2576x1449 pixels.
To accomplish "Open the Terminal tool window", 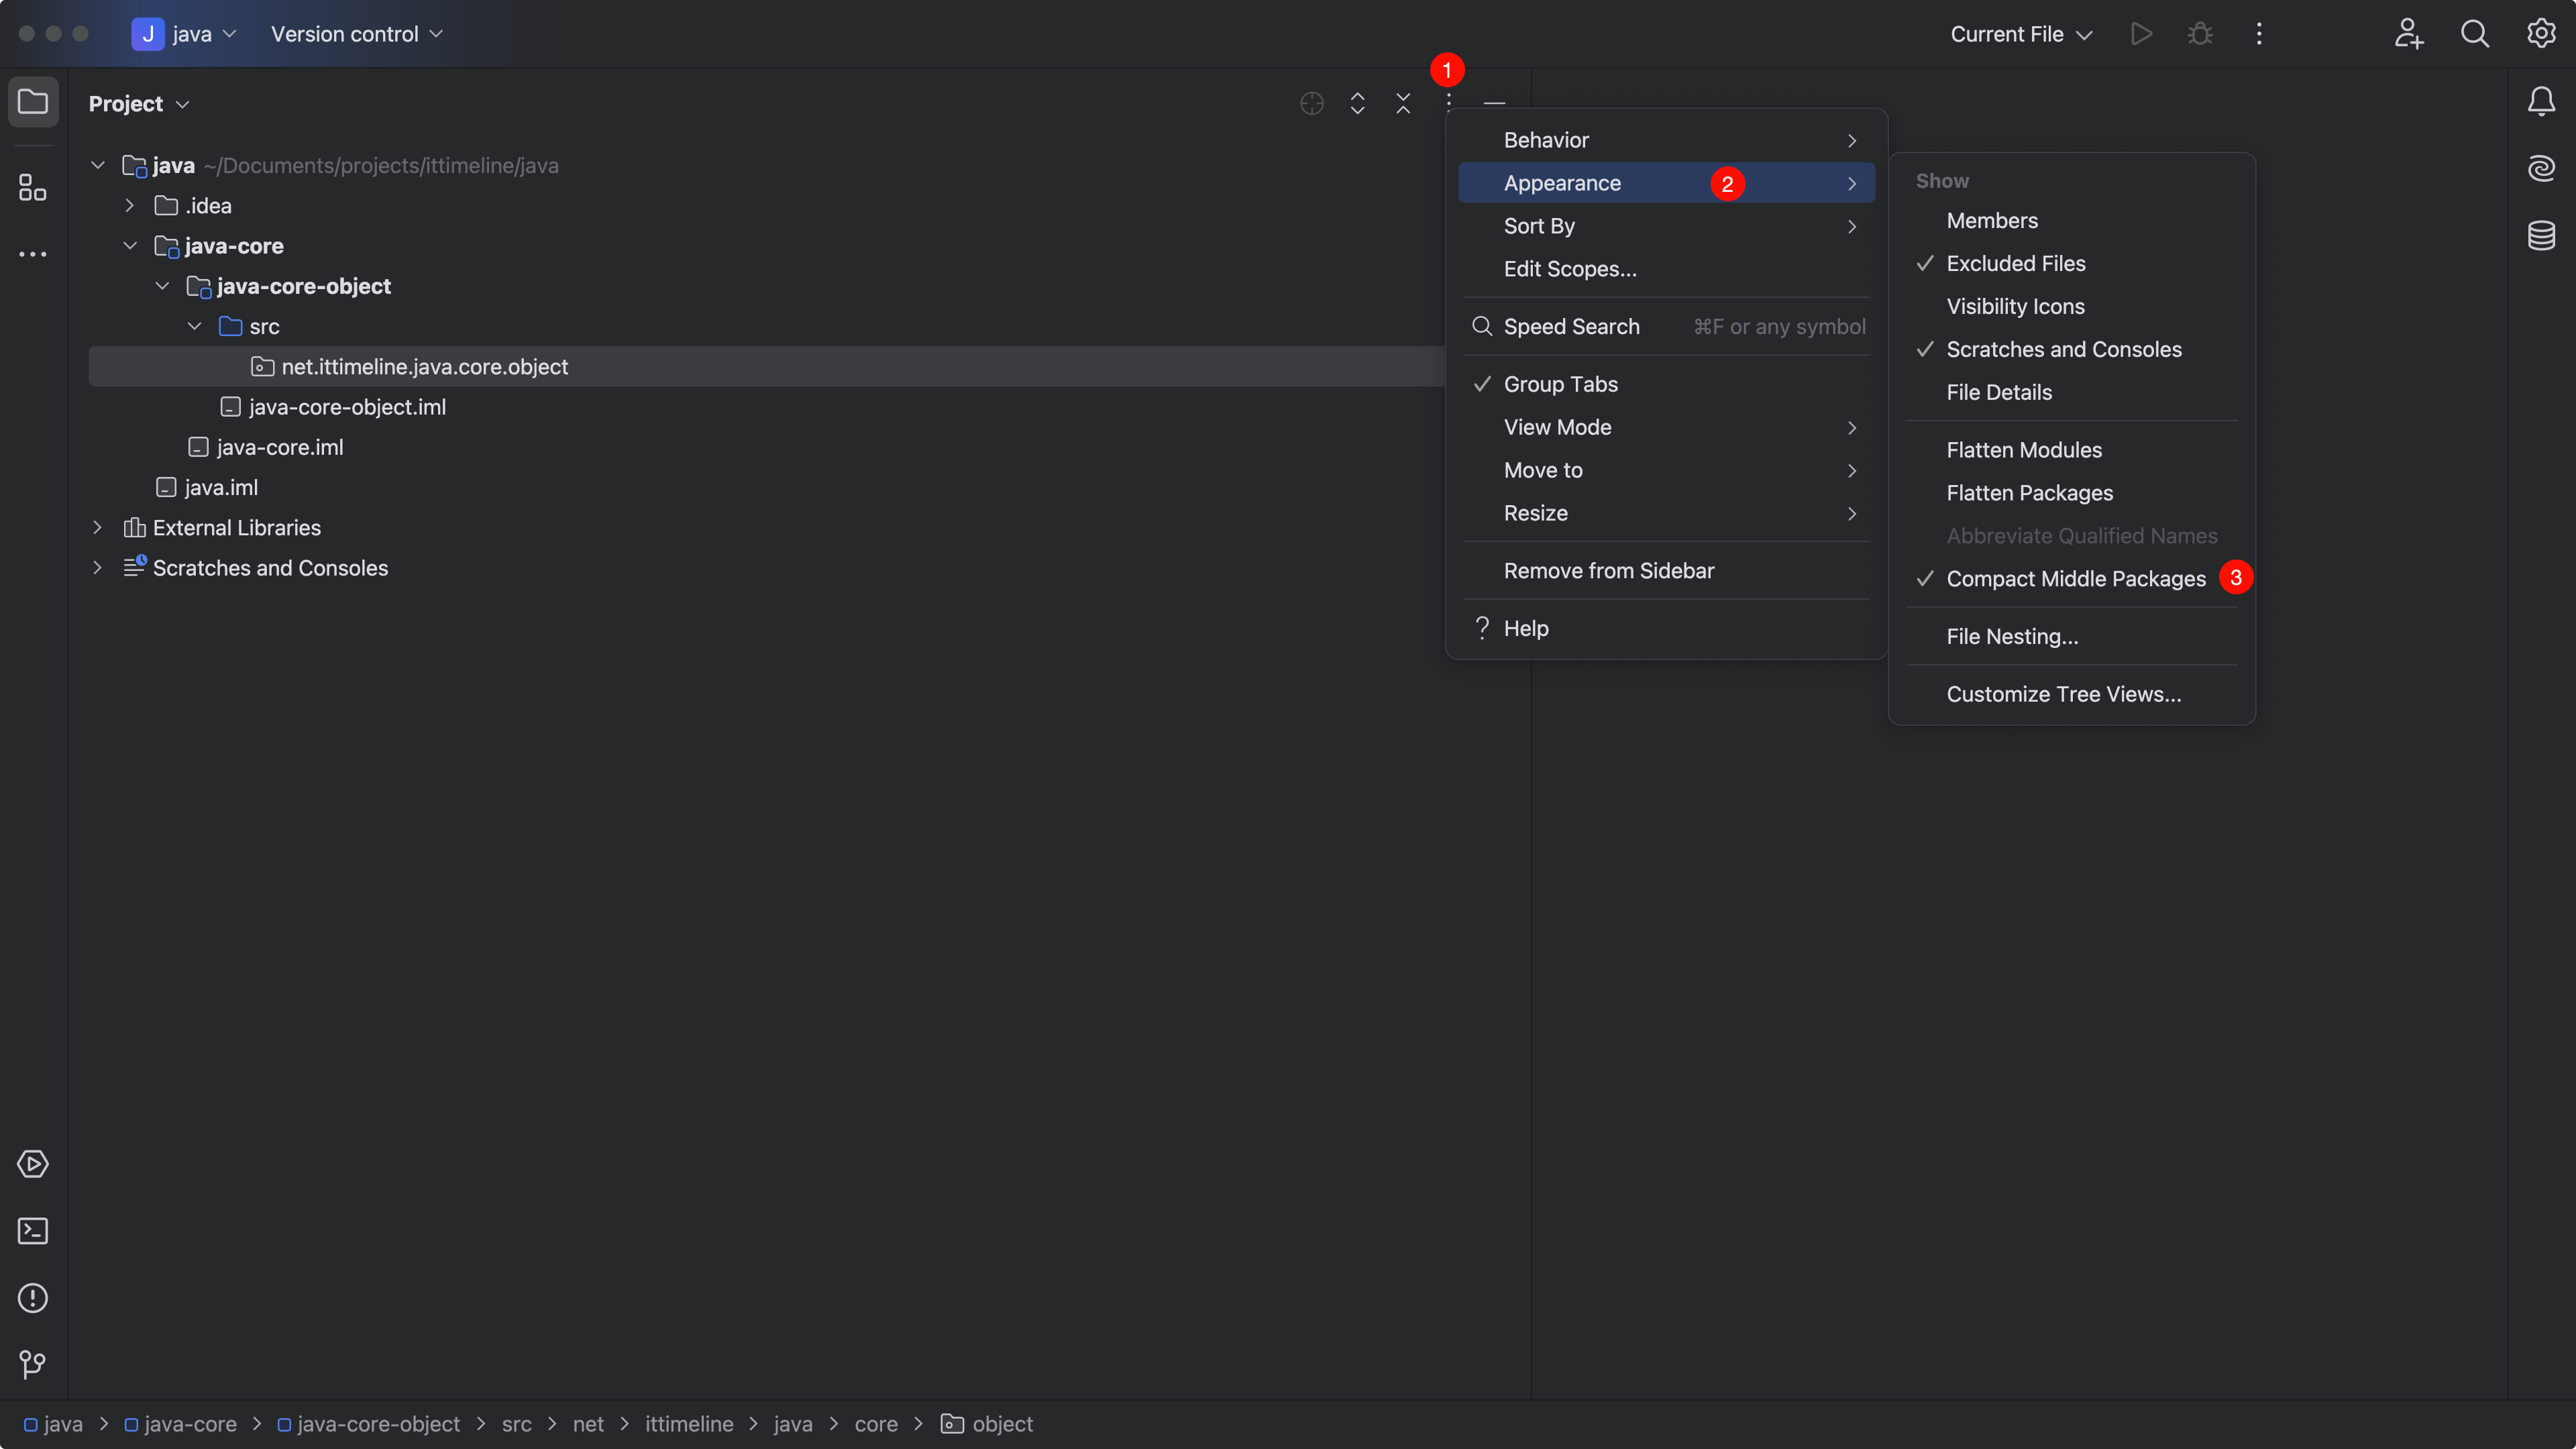I will pos(33,1231).
